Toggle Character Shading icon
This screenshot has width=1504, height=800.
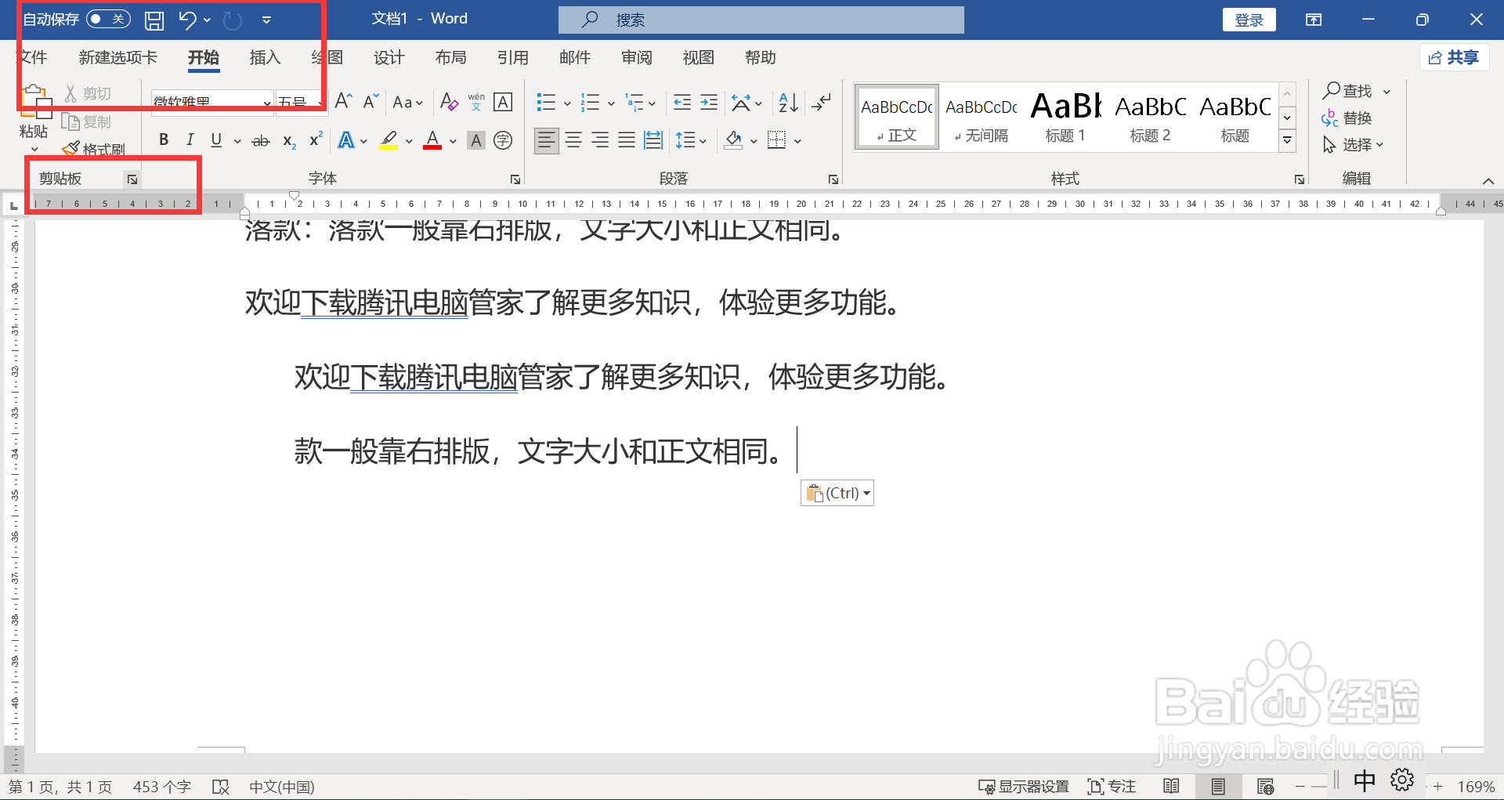point(475,140)
